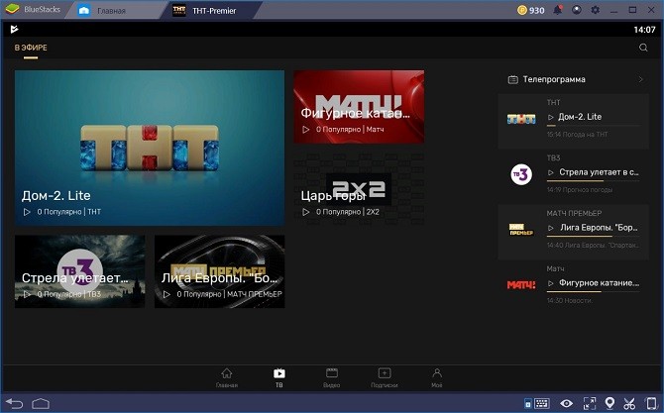
Task: Click the 14:07 clock in status bar
Action: click(644, 30)
